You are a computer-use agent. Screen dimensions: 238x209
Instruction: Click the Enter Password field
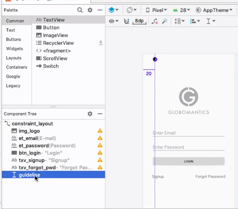click(189, 147)
